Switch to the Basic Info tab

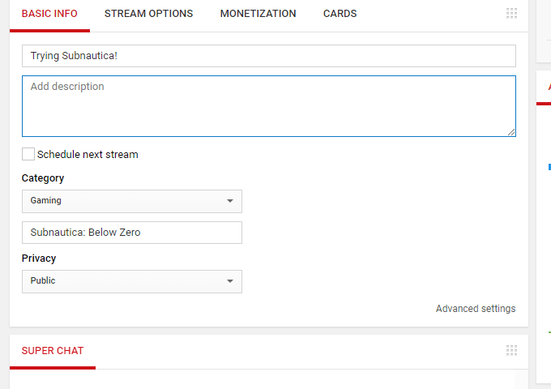pyautogui.click(x=49, y=14)
